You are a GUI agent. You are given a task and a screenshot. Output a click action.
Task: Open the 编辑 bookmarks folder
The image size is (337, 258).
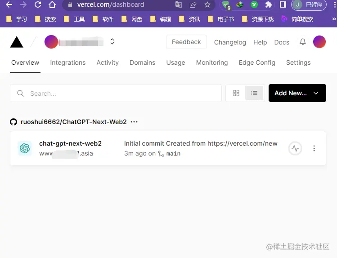tap(161, 19)
